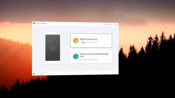175x98 pixels.
Task: Click "Only support early Samsung devices" subtitle
Action: click(89, 60)
